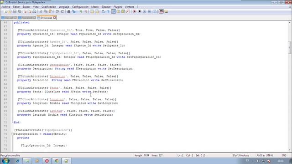Undo the last change with the Undo icon

57,11
